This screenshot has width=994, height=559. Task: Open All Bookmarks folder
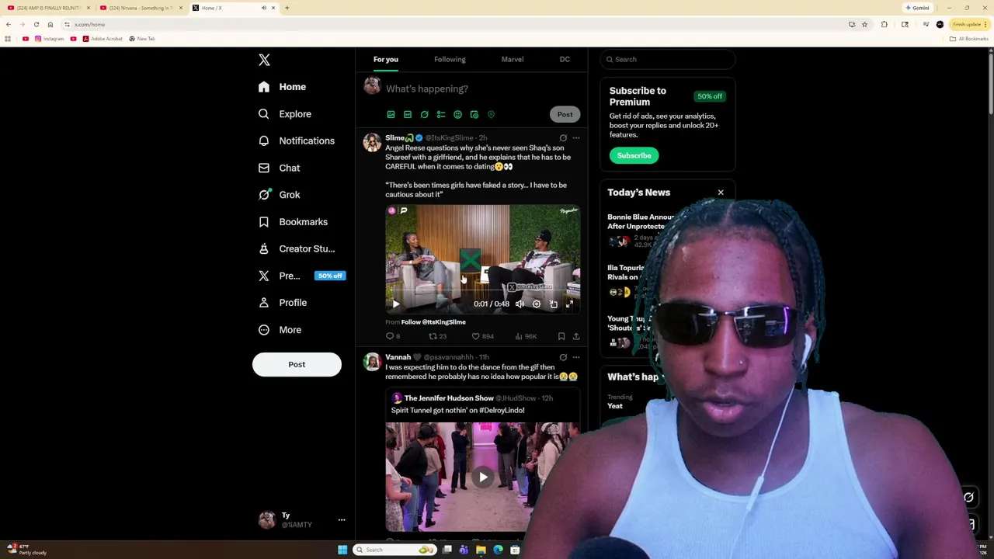(x=968, y=39)
